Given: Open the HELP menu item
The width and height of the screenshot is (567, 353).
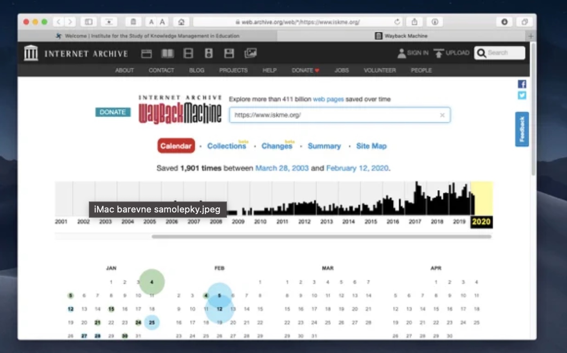Looking at the screenshot, I should (x=270, y=70).
